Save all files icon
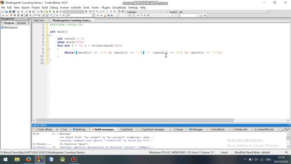The image size is (291, 164). point(14,12)
